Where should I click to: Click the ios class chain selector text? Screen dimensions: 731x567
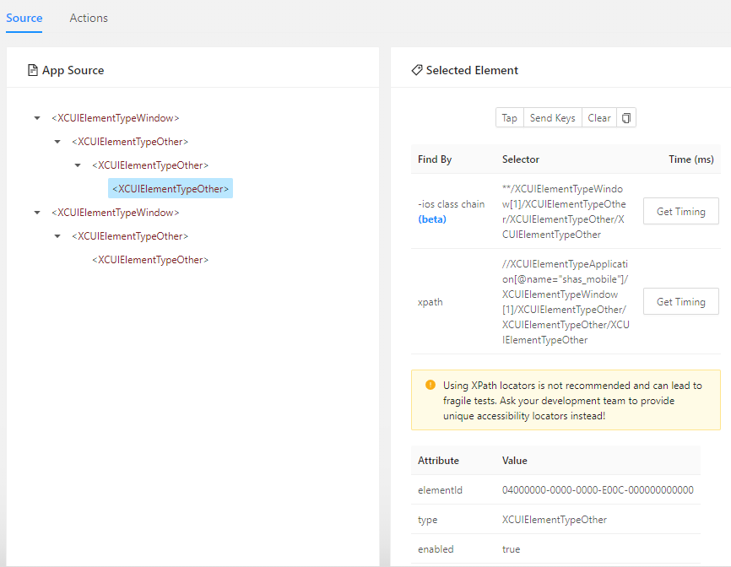pos(564,212)
